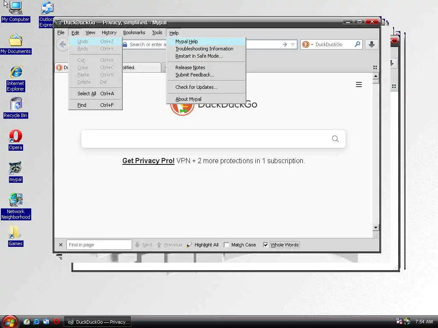438x328 pixels.
Task: Click the scrollbar down arrow
Action: click(x=376, y=228)
